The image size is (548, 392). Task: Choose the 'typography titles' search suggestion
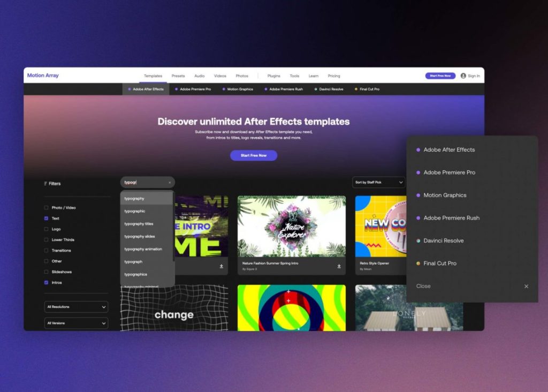pos(139,224)
